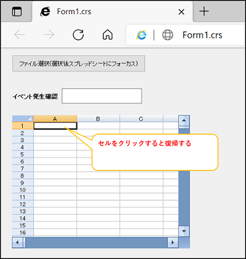Click the back navigation arrow
Viewport: 246px width, 259px height.
click(20, 34)
